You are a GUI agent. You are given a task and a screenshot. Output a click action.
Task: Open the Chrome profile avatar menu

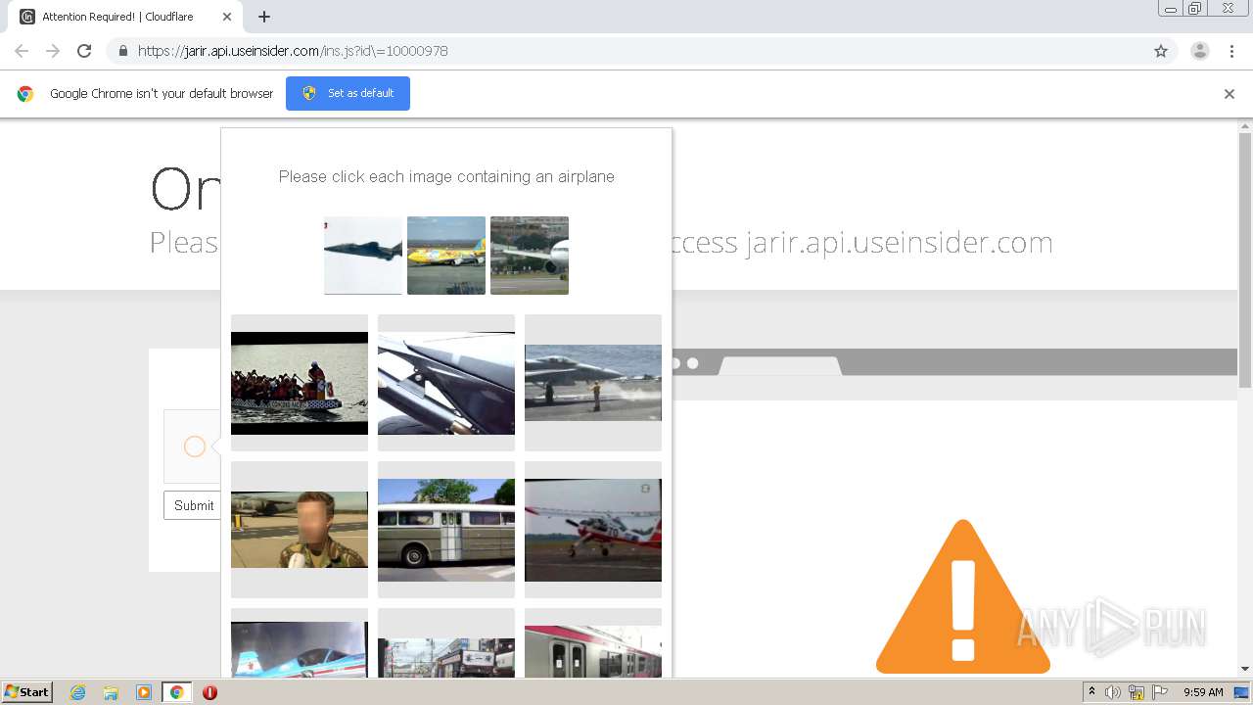coord(1199,51)
